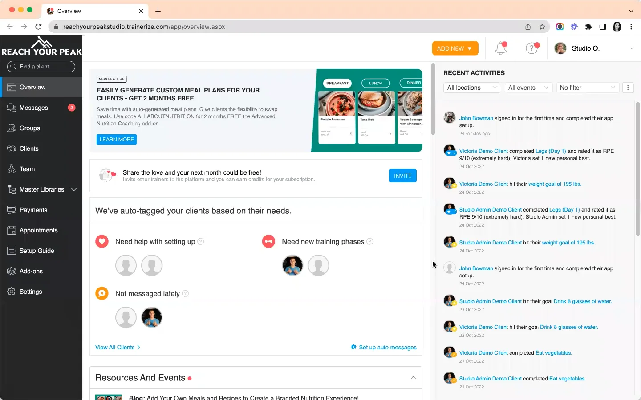Expand the Master Libraries submenu chevron

click(74, 189)
